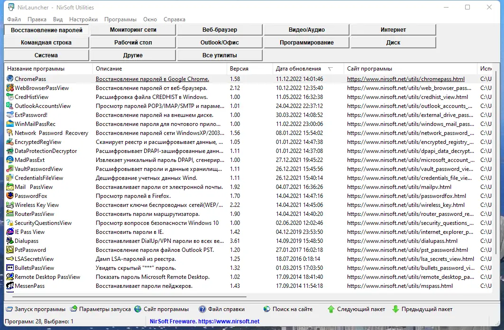Click the EncryptedRegView icon
The width and height of the screenshot is (504, 330).
(x=10, y=142)
